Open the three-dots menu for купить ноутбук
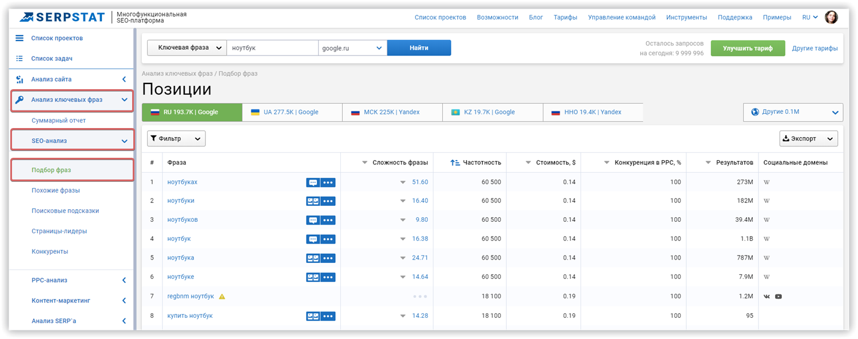 click(x=328, y=316)
